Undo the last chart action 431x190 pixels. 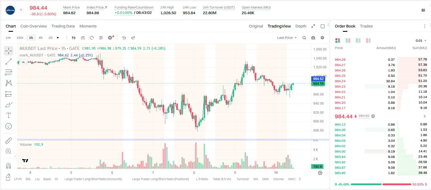[124, 38]
